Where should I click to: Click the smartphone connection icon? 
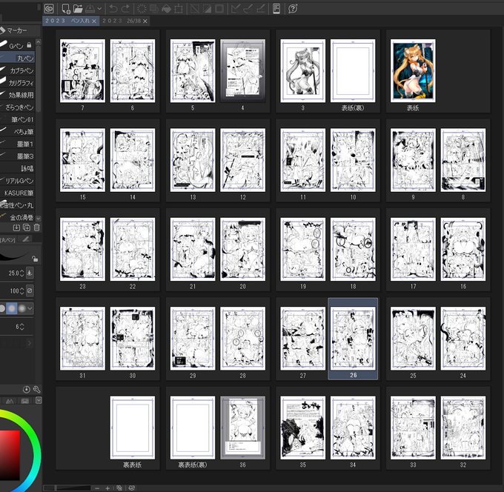[276, 9]
